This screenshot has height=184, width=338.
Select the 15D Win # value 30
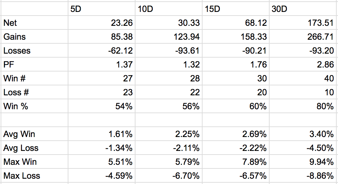(236, 78)
